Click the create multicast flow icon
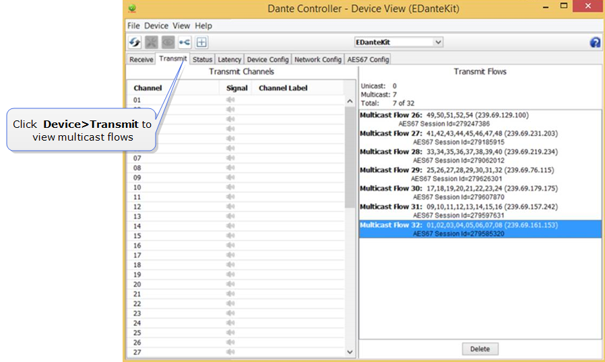The image size is (605, 362). 185,42
